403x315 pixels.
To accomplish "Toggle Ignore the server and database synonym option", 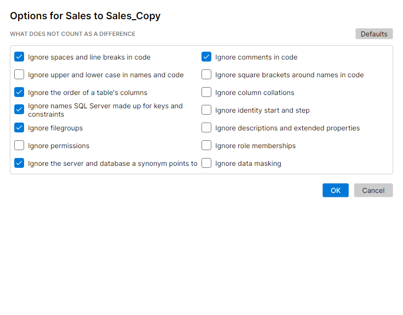I will (19, 163).
